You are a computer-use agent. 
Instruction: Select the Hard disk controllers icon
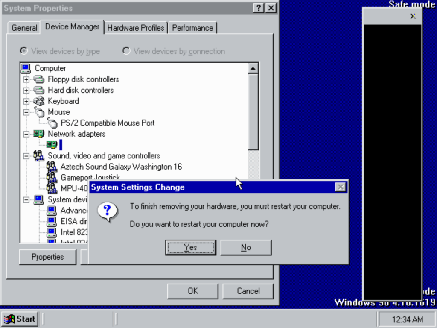click(39, 90)
